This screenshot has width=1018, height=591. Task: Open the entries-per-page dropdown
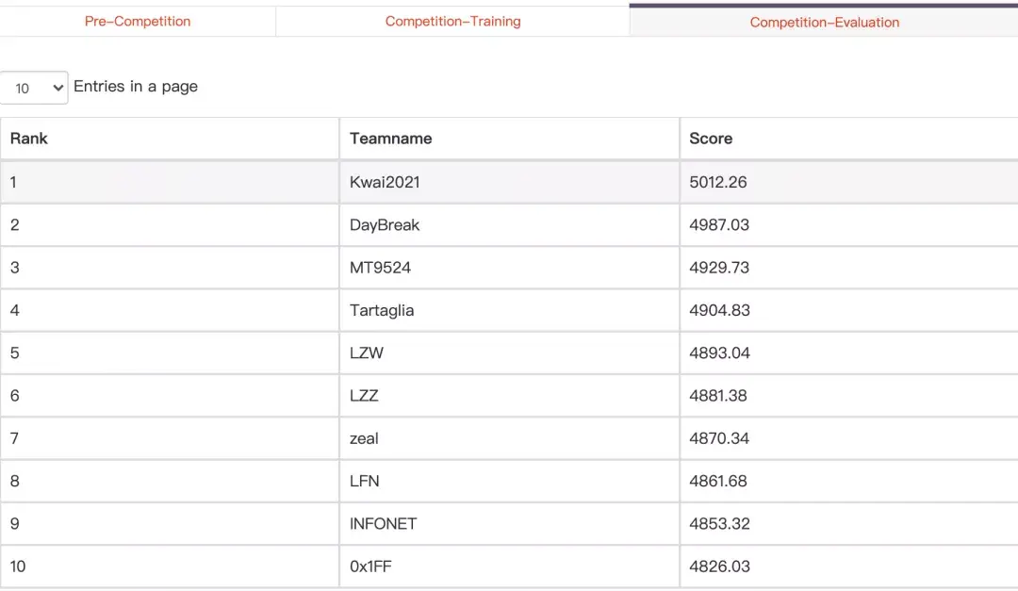point(35,88)
